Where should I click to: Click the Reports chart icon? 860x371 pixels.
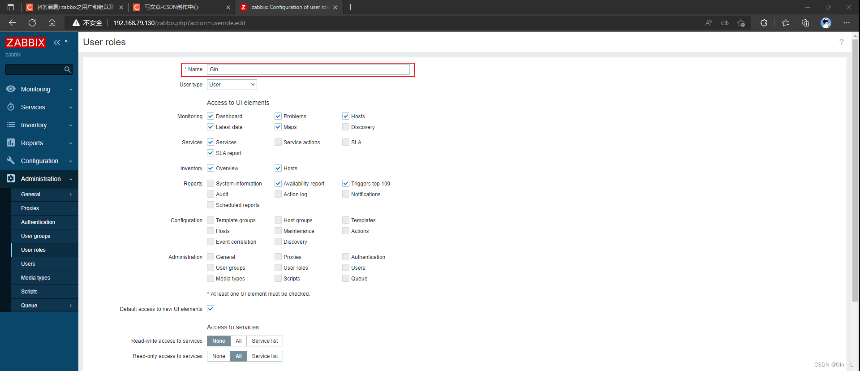pyautogui.click(x=11, y=142)
